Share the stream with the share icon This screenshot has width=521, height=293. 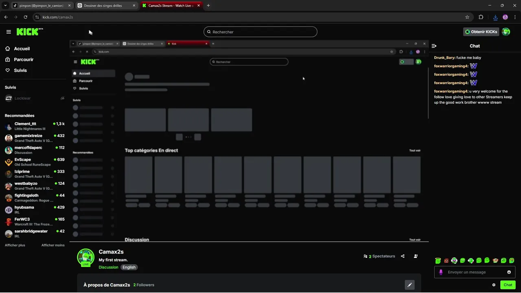(x=403, y=256)
